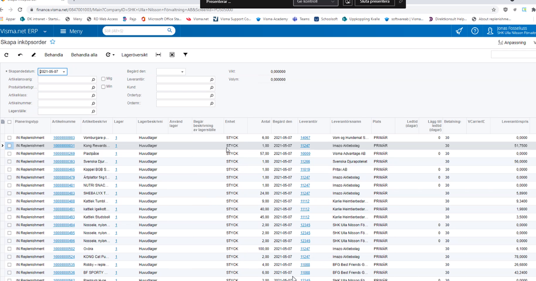Click lookup icon for Artikelansvarig field
The width and height of the screenshot is (536, 281).
pyautogui.click(x=93, y=80)
